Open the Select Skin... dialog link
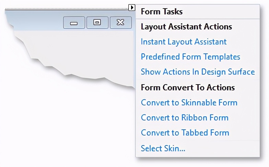Viewport: 269px width, 167px height. [x=163, y=148]
